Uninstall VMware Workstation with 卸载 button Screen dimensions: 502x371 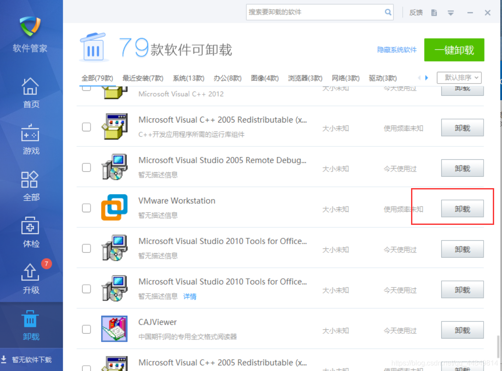point(462,209)
